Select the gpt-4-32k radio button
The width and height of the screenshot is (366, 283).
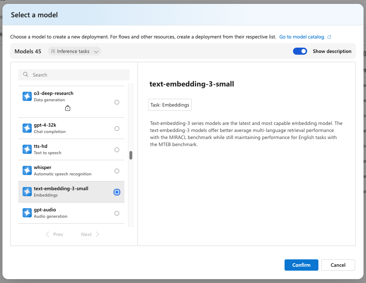coord(117,128)
